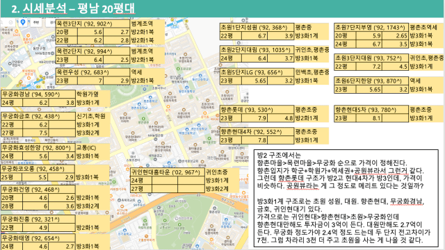Click the 2.65 cell in 초원7단지부영 table
The width and height of the screenshot is (445, 250).
tap(396, 36)
